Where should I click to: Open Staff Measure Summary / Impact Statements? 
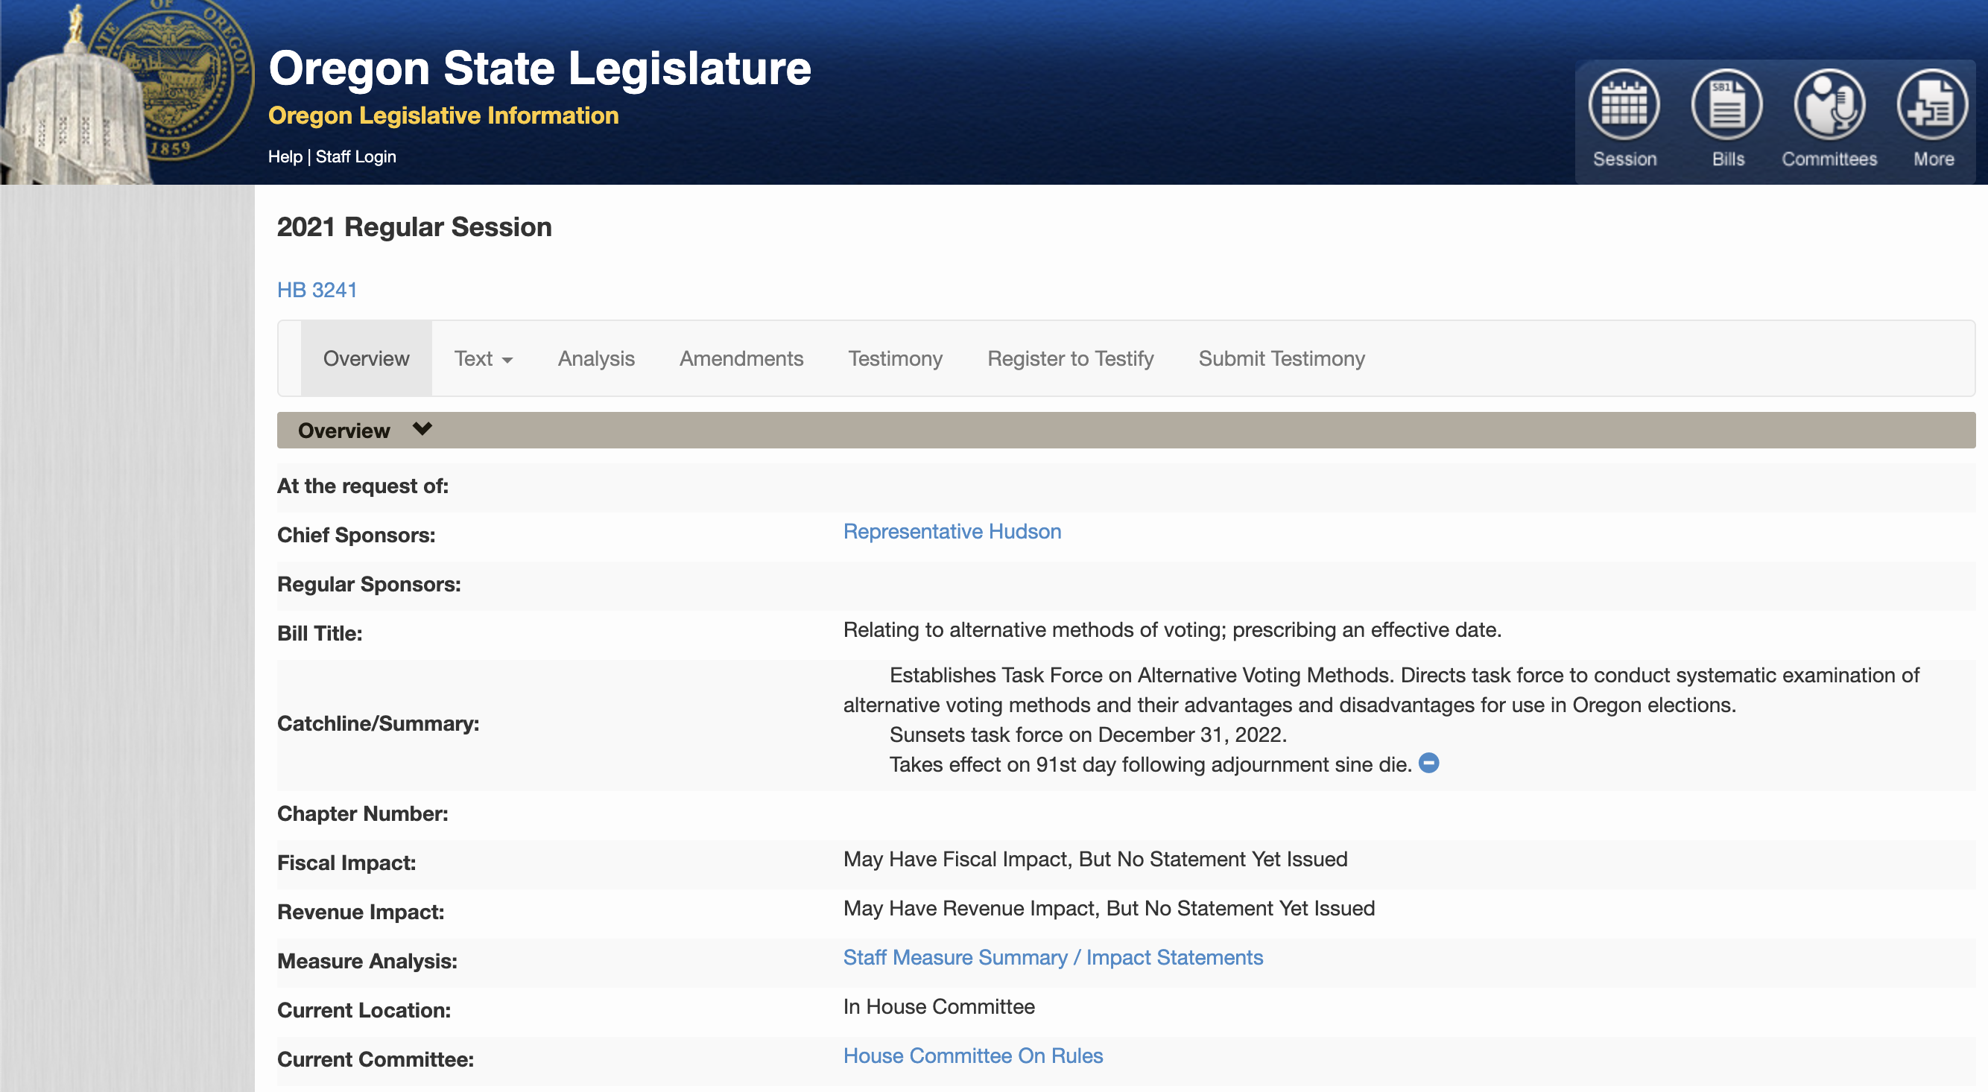[x=1053, y=958]
